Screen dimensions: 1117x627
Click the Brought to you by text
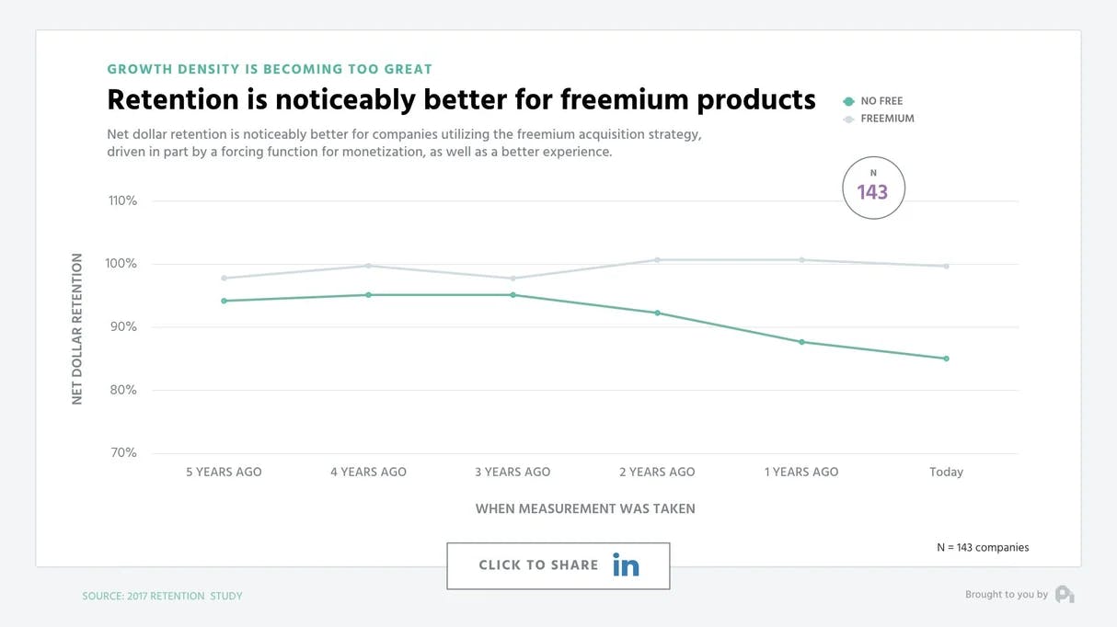click(x=1006, y=595)
